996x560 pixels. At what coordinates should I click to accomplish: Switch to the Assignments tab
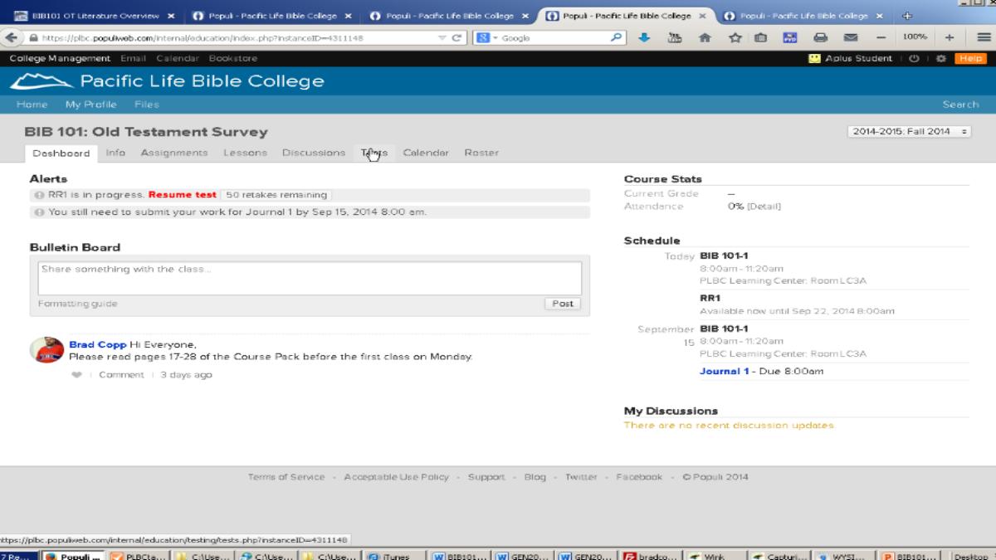(174, 153)
